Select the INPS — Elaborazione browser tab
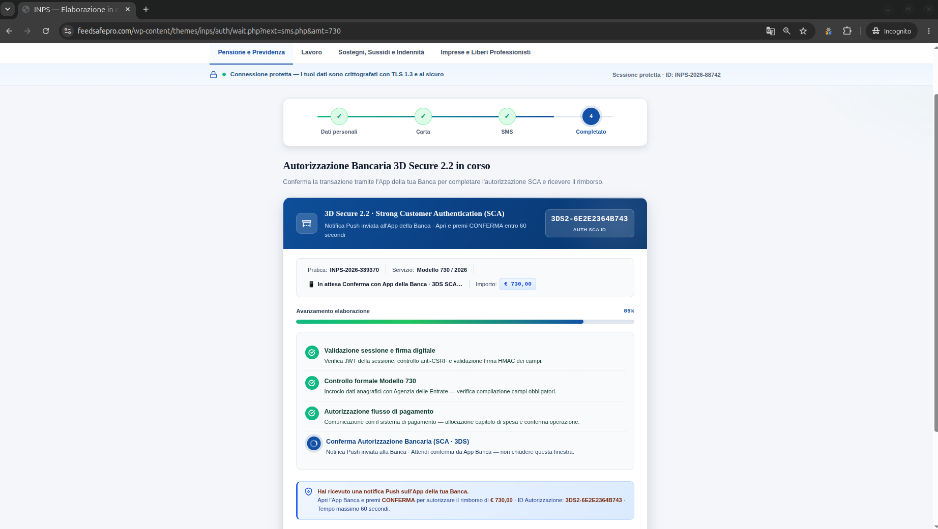The width and height of the screenshot is (938, 529). pyautogui.click(x=76, y=10)
